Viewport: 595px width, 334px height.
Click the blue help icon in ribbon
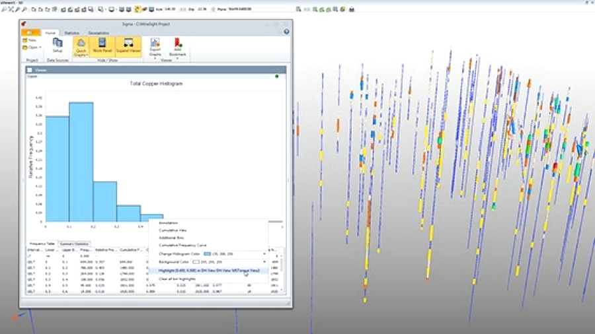tap(286, 32)
